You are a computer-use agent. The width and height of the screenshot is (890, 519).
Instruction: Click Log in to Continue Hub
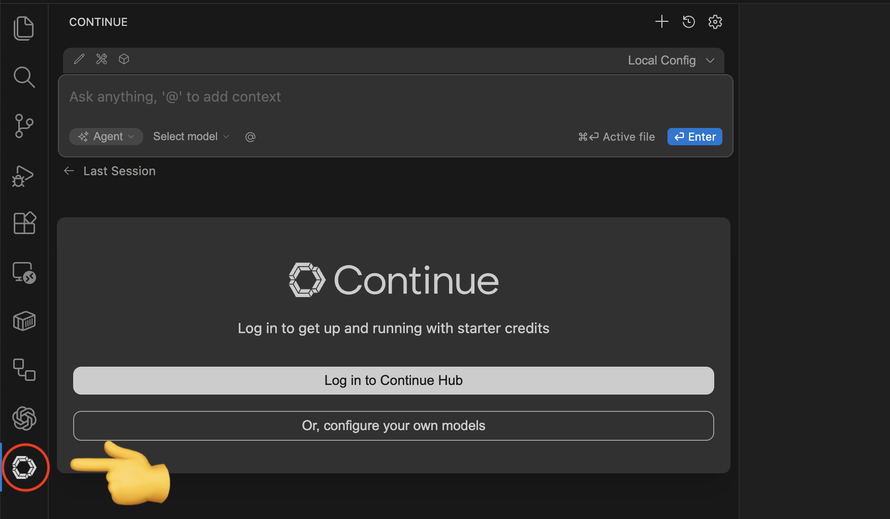pyautogui.click(x=393, y=380)
